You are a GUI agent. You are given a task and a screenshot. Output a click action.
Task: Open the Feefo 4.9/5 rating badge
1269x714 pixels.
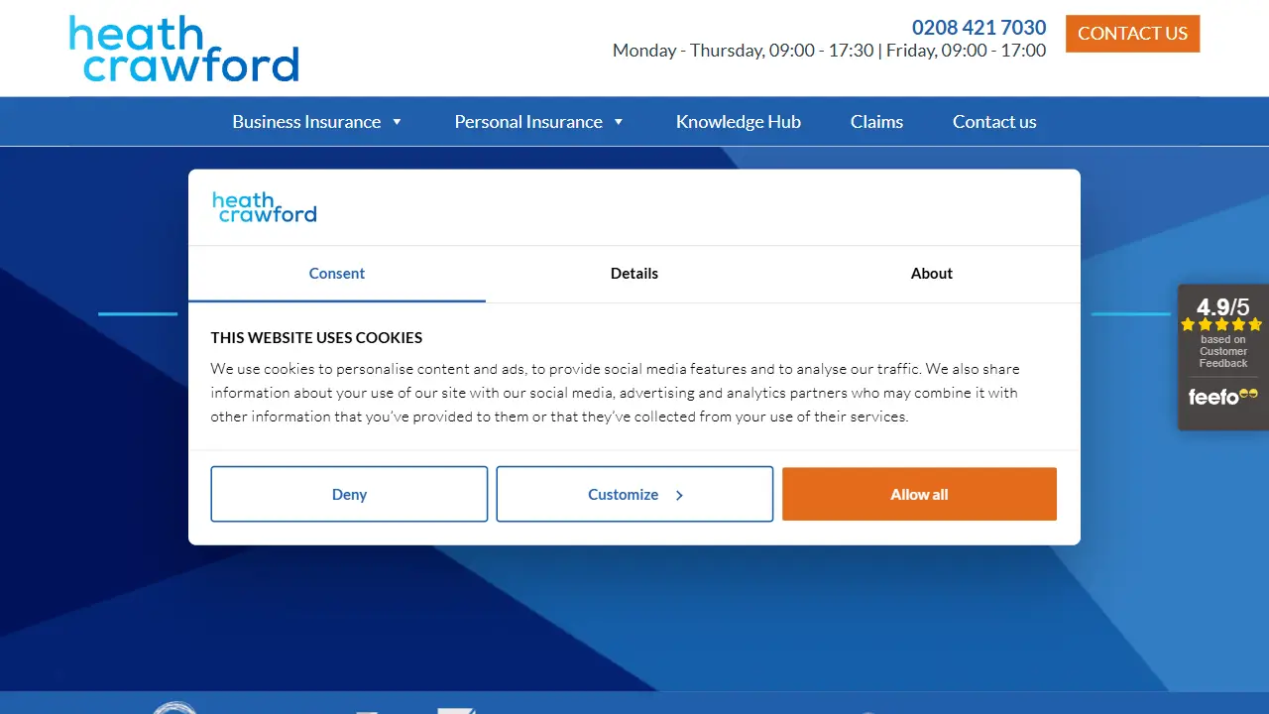(x=1222, y=357)
